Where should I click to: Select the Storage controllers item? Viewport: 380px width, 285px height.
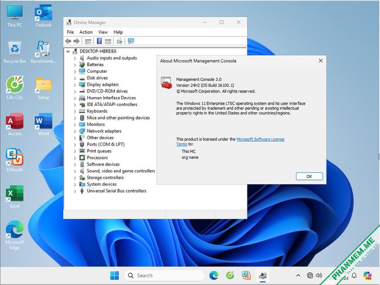click(x=105, y=178)
